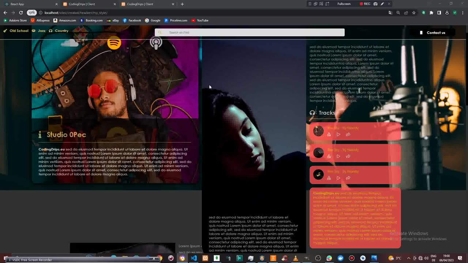
Task: Focus the Search on Find input field
Action: tap(250, 33)
